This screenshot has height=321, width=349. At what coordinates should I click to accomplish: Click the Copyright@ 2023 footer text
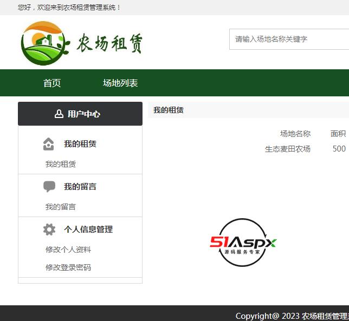[292, 316]
